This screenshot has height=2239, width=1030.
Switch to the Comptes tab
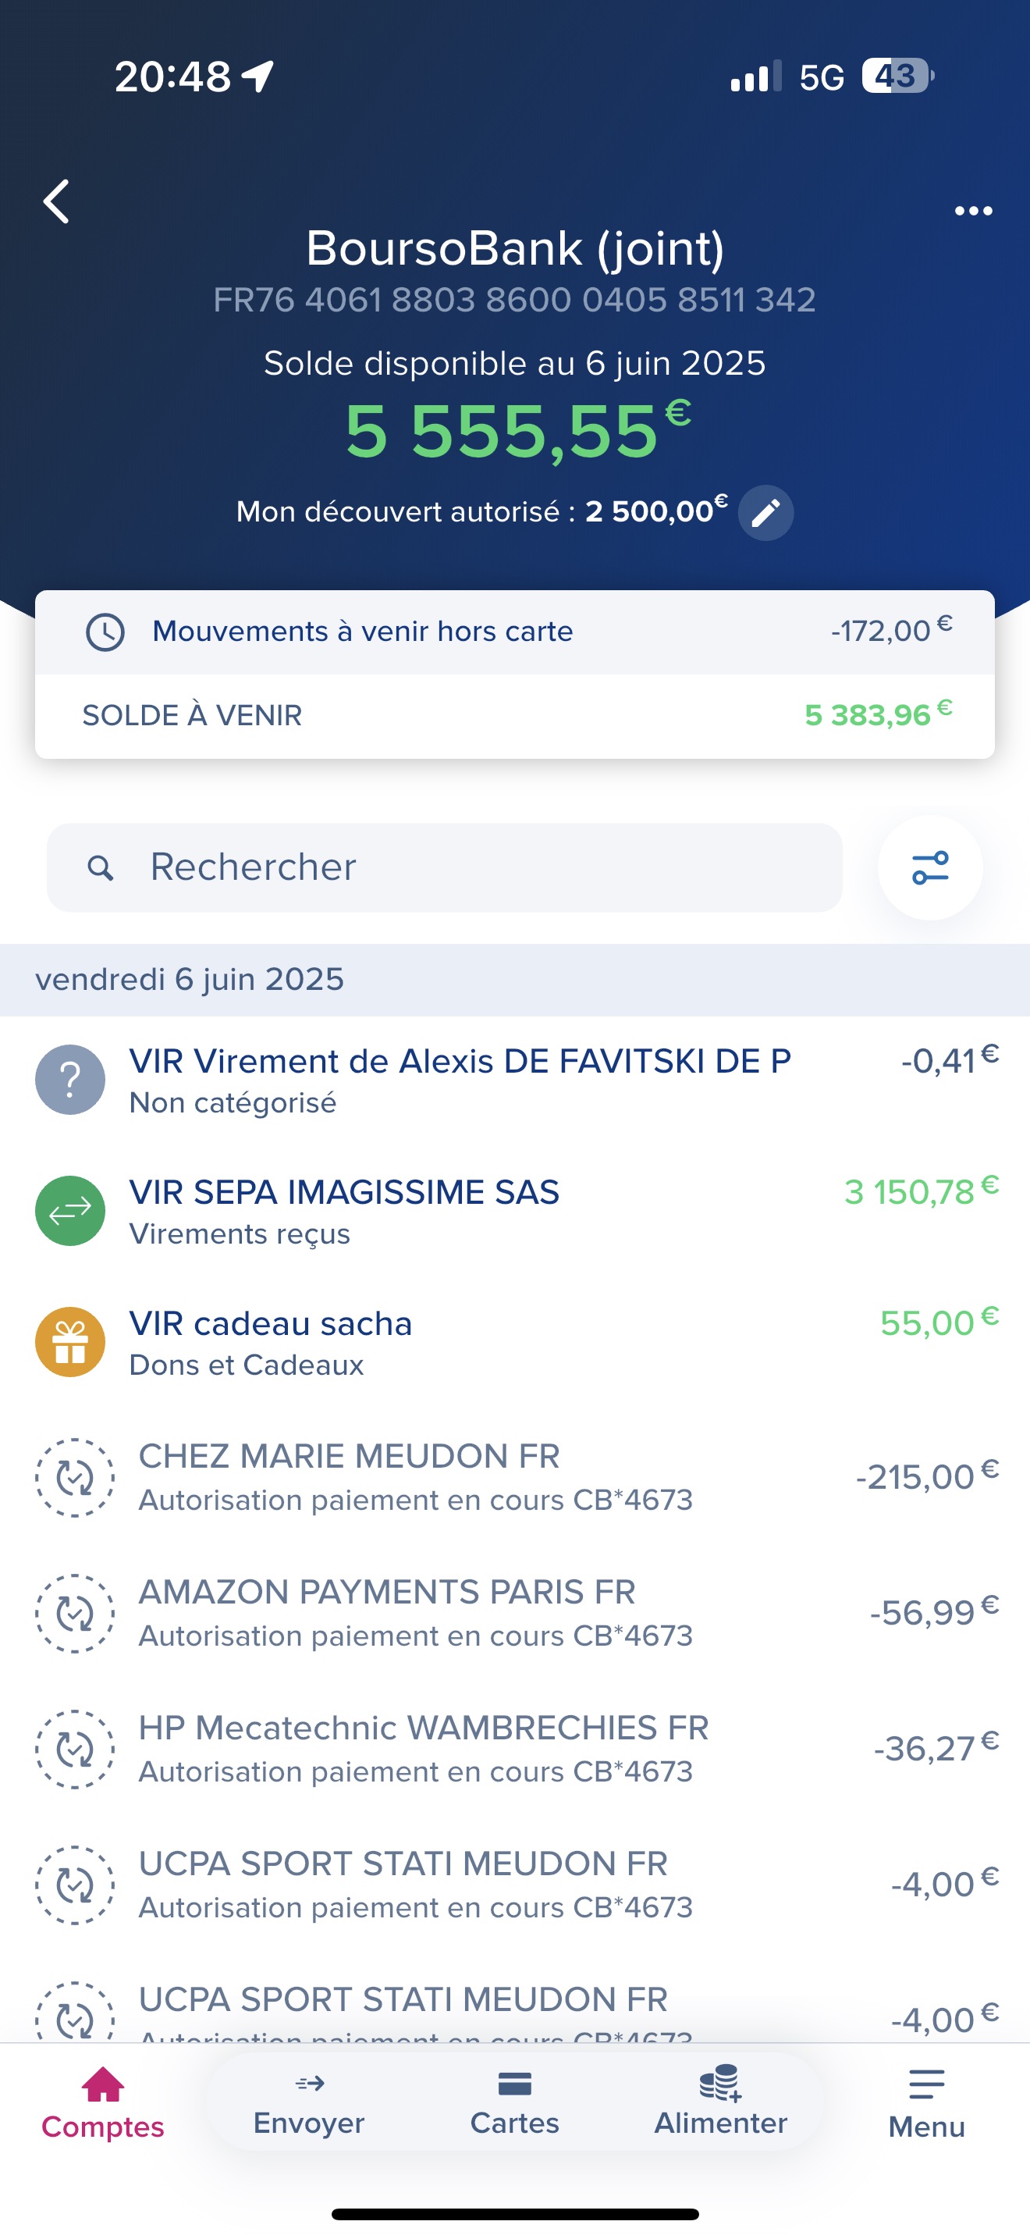(102, 2104)
